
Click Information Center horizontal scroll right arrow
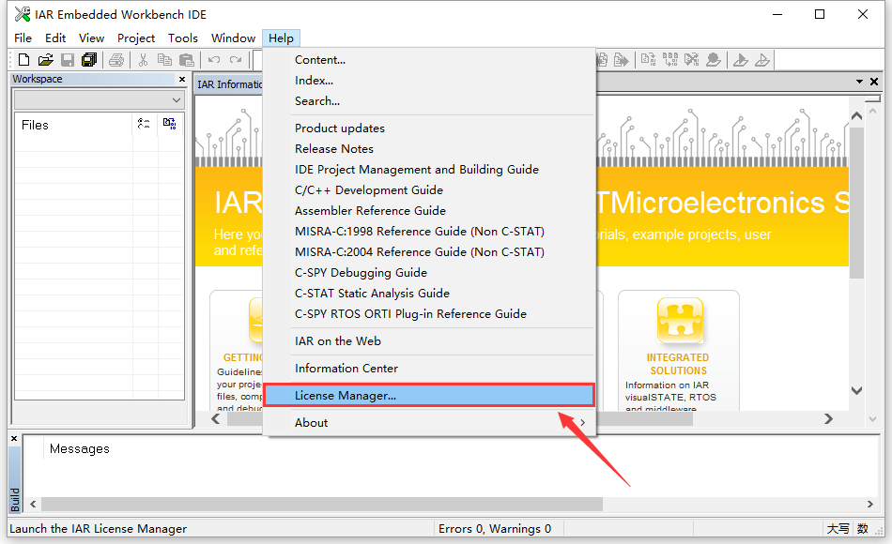click(x=829, y=419)
